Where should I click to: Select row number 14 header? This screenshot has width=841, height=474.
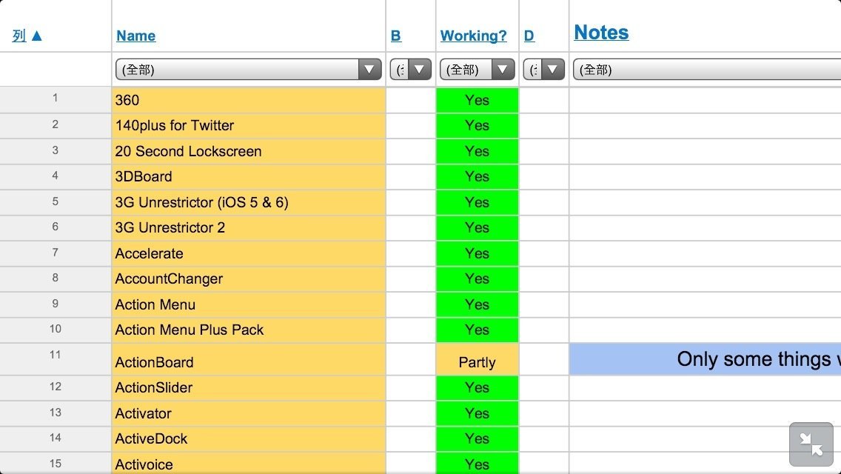[56, 438]
